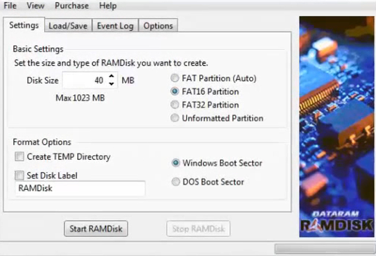
Task: Click the progress bar in status bar
Action: (325, 249)
